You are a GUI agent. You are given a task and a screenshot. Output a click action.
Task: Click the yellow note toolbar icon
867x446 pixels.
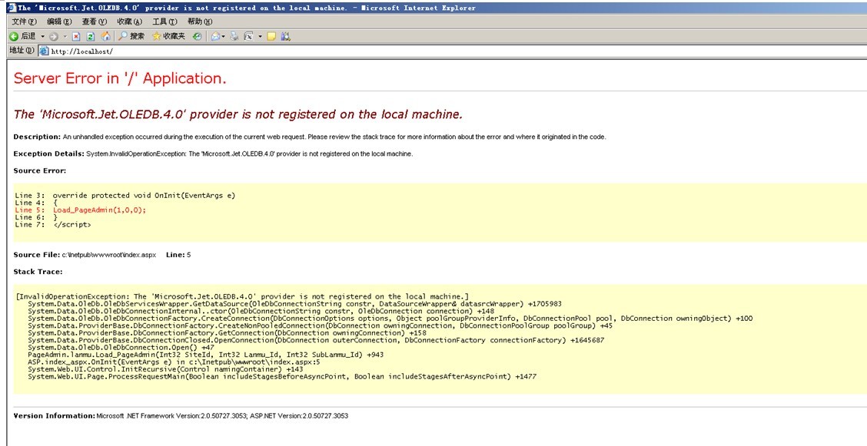click(x=271, y=36)
